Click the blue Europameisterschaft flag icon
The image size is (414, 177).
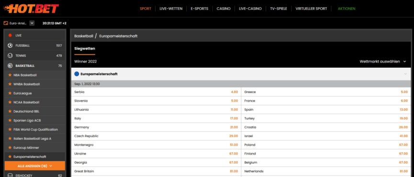click(x=77, y=74)
